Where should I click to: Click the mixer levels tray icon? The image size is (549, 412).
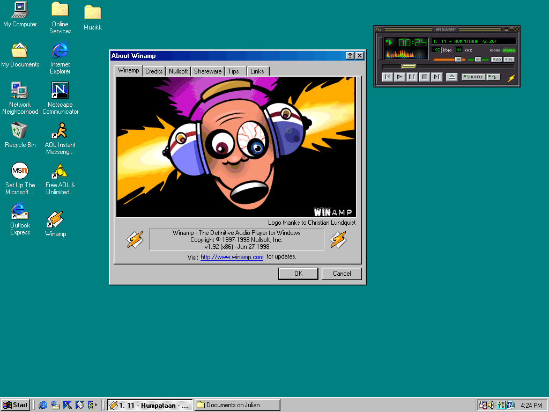(x=501, y=405)
